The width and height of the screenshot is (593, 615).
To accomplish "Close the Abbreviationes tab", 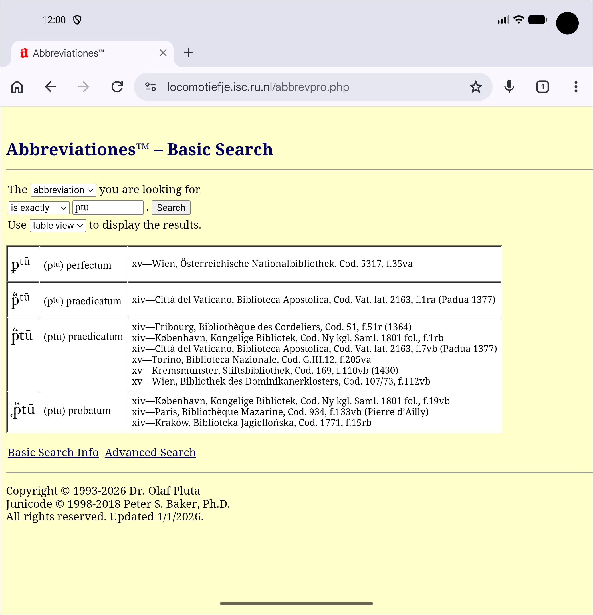I will tap(163, 53).
